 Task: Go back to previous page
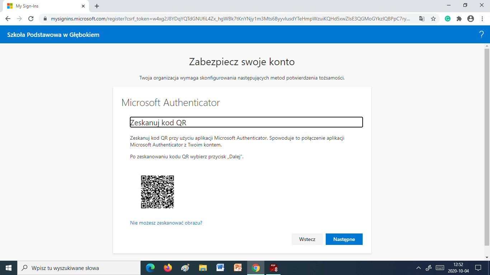(8, 19)
